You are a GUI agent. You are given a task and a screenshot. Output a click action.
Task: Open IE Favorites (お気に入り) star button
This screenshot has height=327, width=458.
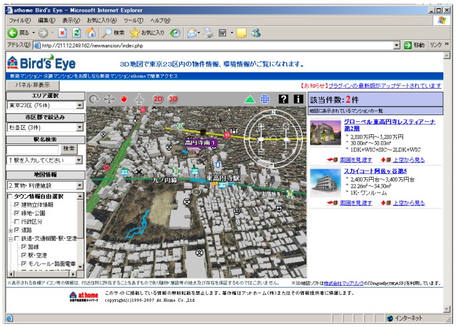tap(147, 33)
